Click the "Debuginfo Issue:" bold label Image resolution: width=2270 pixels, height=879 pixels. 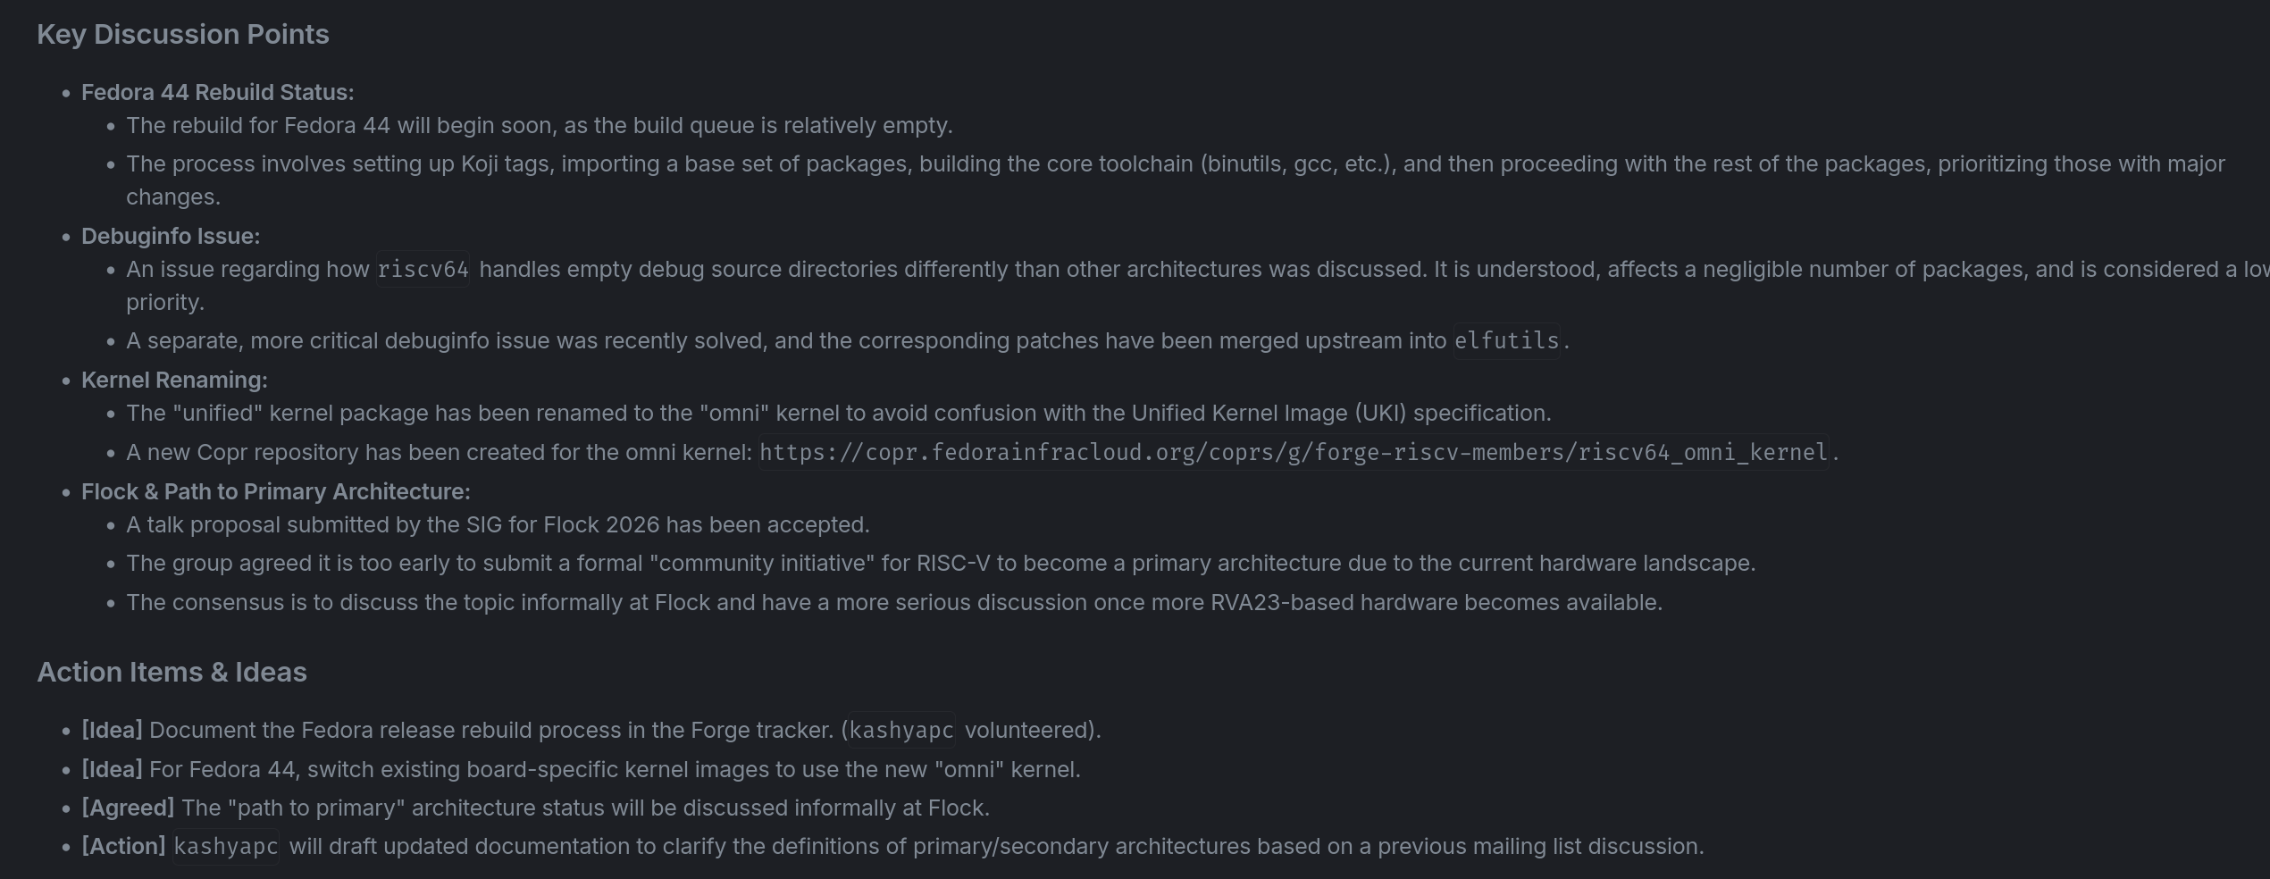171,236
